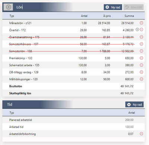149x145 pixels.
Task: Click the Semesterlön - 138 struck-through row
Action: click(x=73, y=51)
